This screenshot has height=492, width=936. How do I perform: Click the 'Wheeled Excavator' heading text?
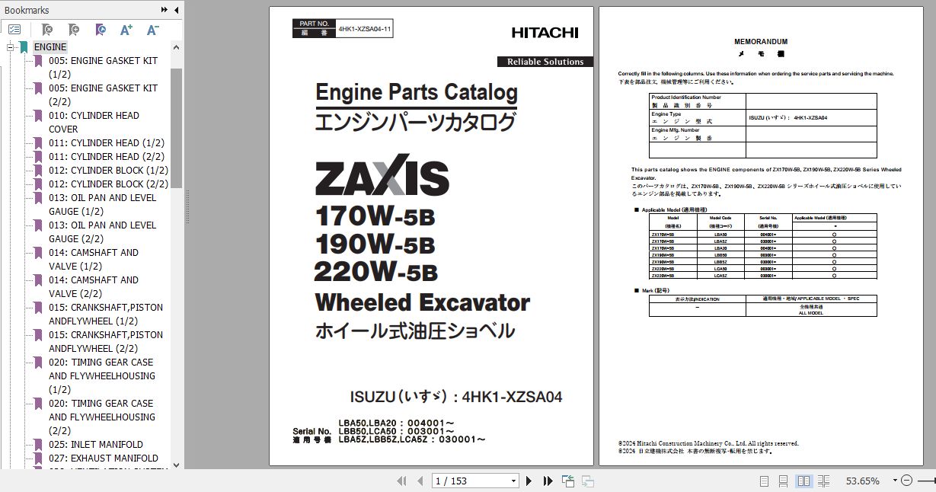[x=423, y=302]
